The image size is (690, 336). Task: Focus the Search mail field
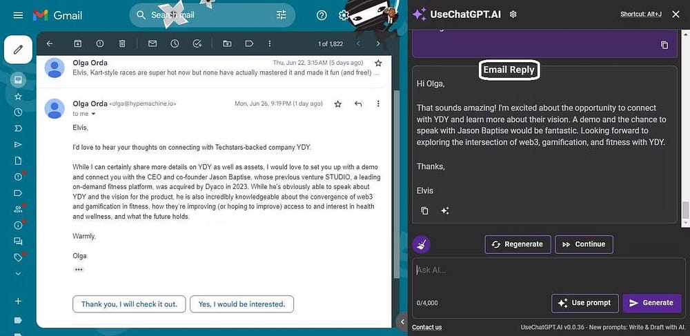[212, 15]
